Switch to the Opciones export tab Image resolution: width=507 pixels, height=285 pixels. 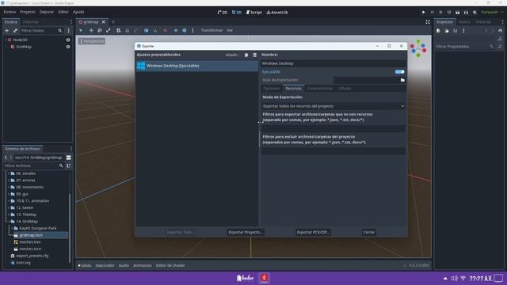[x=272, y=88]
